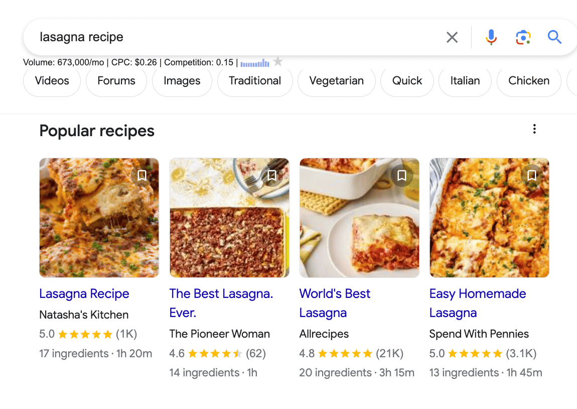Open the Lasagna Recipe link
577x409 pixels.
click(84, 293)
